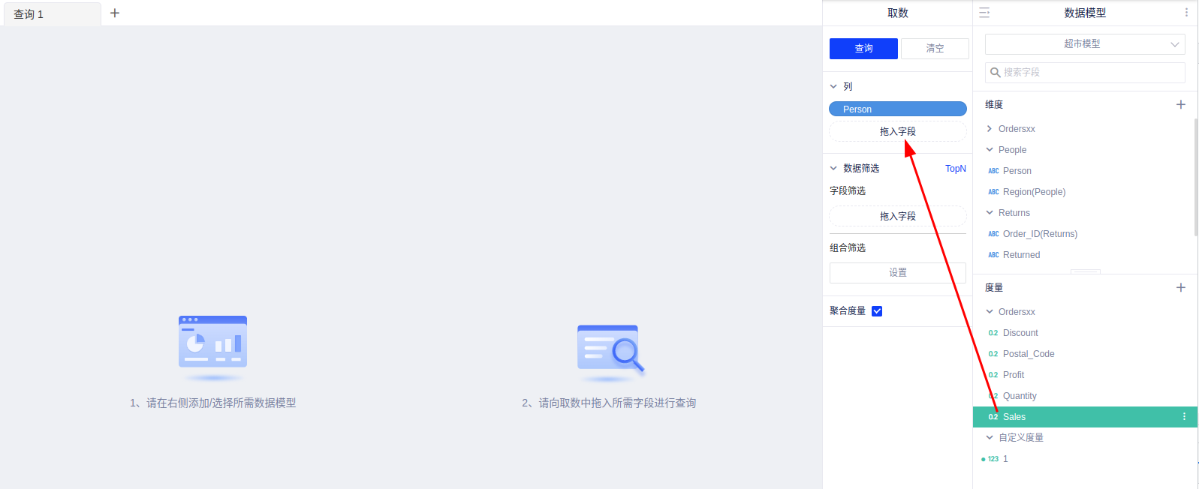Select the Profit measure field
This screenshot has width=1199, height=489.
(1013, 375)
